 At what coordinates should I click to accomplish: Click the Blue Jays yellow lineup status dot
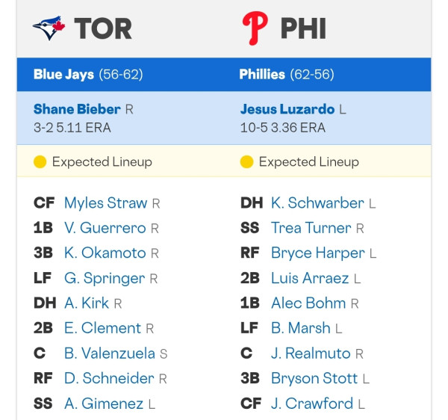point(40,162)
